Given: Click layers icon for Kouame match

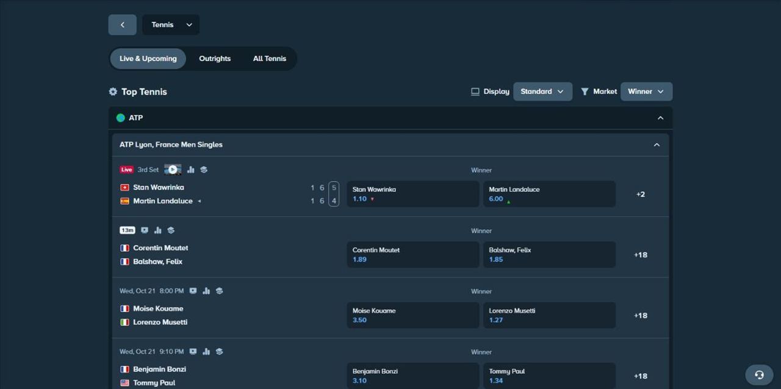Looking at the screenshot, I should 219,291.
